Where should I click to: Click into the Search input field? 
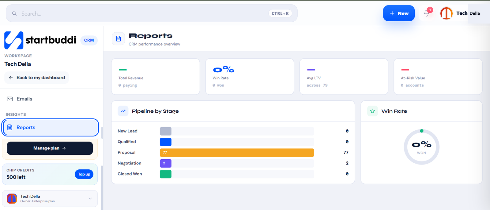(x=152, y=13)
